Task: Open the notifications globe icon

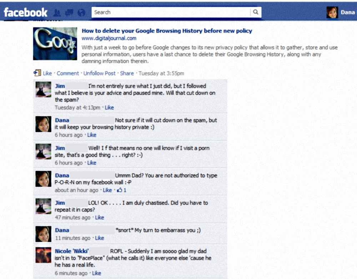Action: tap(81, 13)
